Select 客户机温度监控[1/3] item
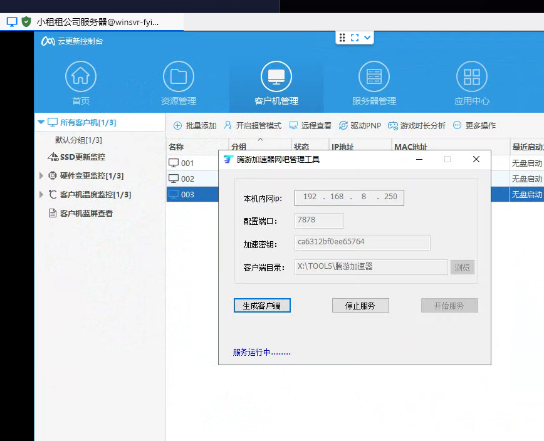Screen dimensions: 544x441 pyautogui.click(x=95, y=194)
